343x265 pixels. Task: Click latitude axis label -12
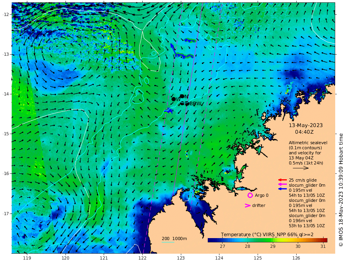[5, 14]
